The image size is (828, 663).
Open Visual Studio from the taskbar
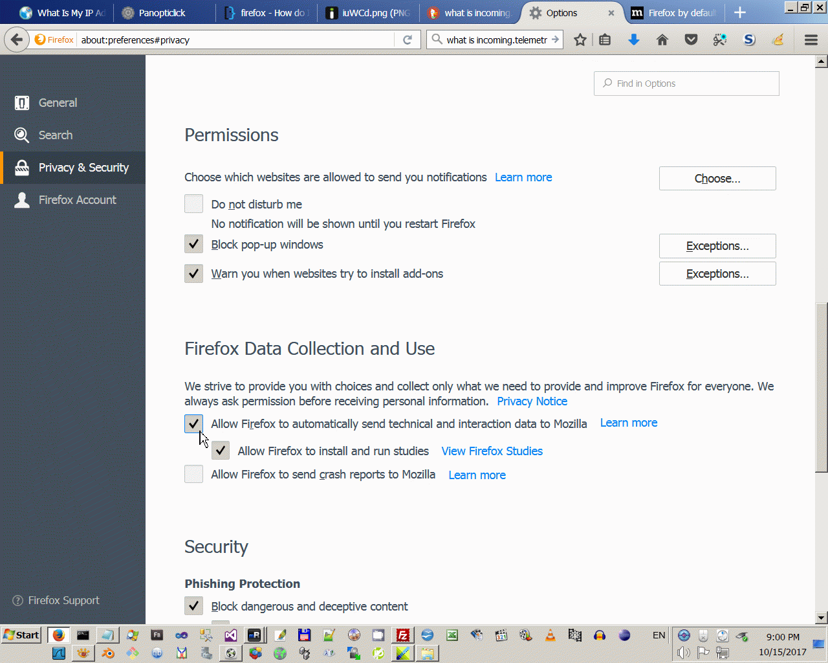[x=231, y=635]
